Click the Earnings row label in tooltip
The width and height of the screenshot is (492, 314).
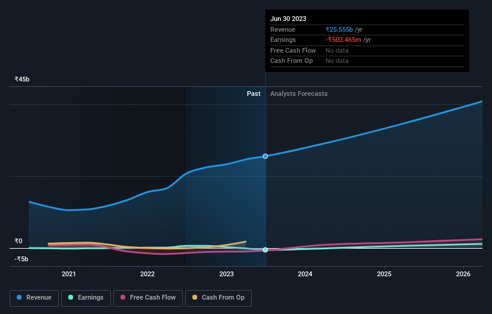tap(283, 40)
